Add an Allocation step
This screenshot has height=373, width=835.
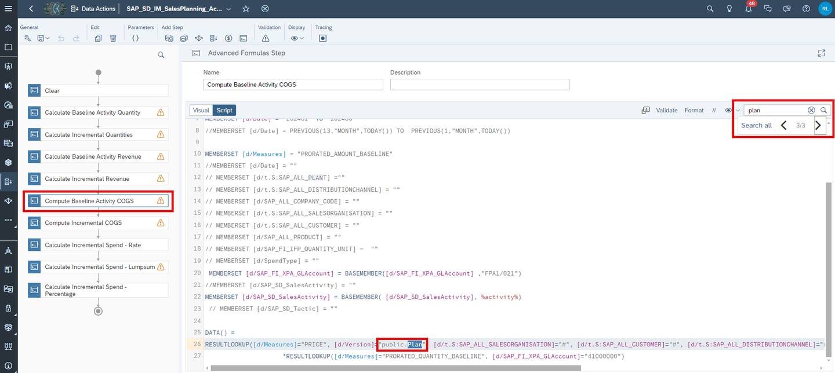pyautogui.click(x=199, y=38)
